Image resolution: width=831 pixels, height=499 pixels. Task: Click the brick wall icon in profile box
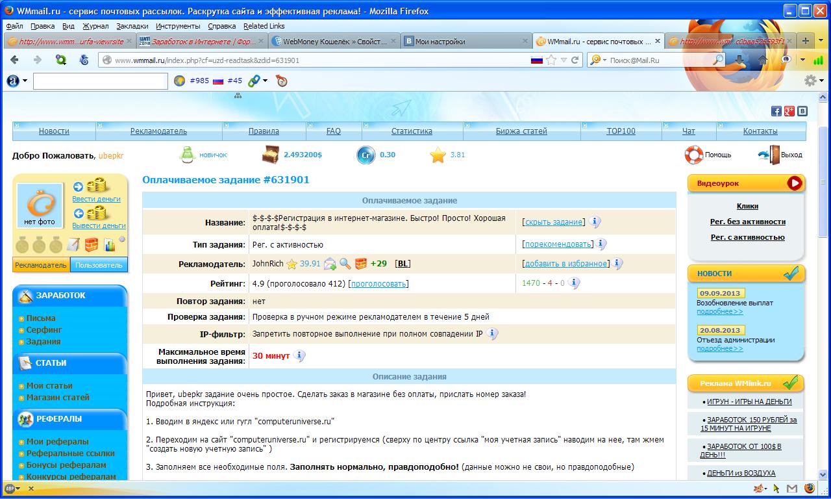click(91, 245)
